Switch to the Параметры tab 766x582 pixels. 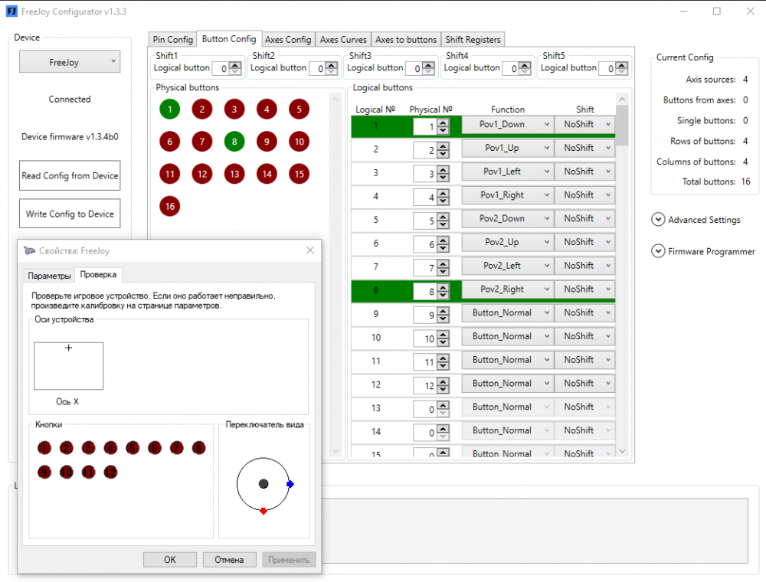[49, 276]
